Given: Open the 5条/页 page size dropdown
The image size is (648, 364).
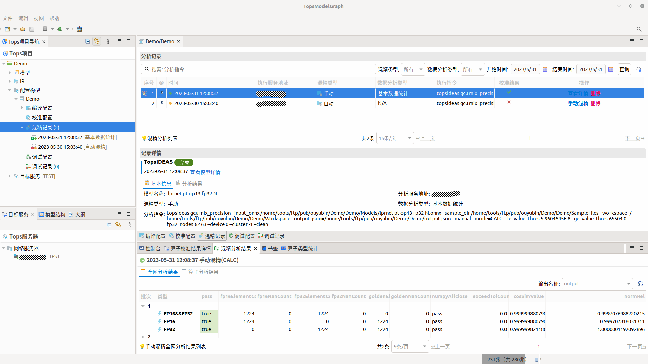Looking at the screenshot, I should tap(410, 347).
